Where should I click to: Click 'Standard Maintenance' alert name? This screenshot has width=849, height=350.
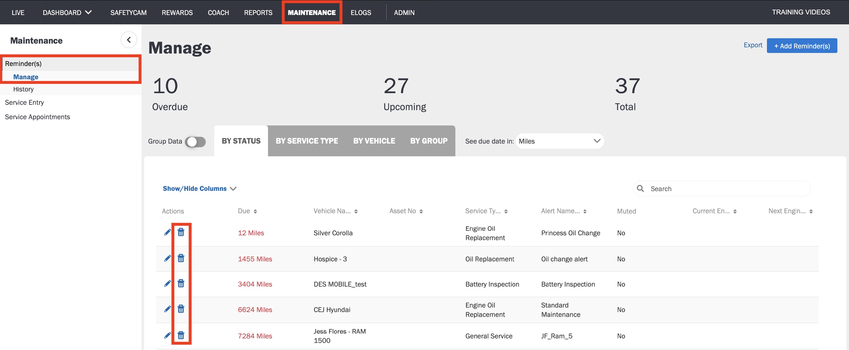(561, 310)
